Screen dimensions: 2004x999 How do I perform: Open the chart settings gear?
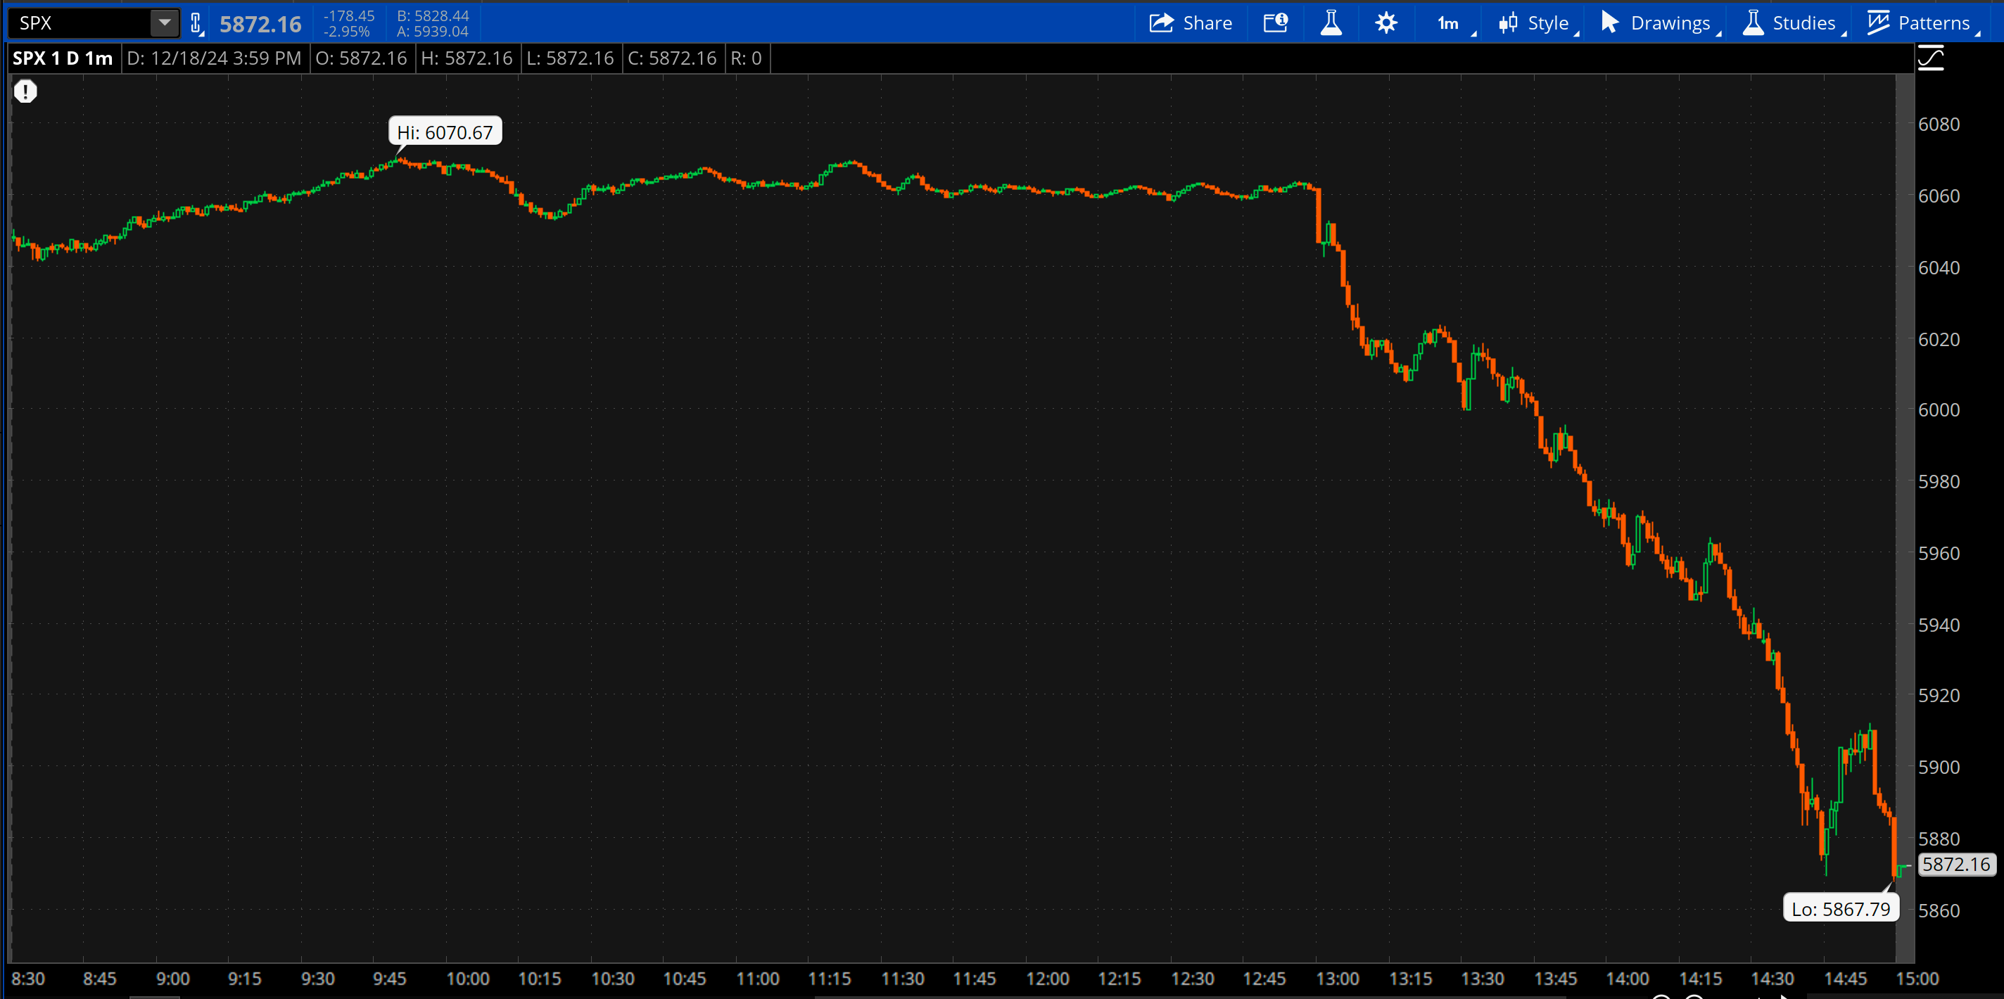click(1386, 23)
